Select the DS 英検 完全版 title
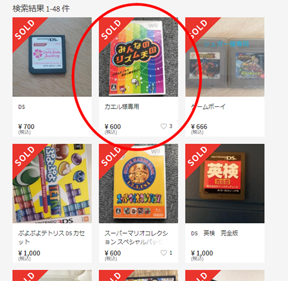Image resolution: width=288 pixels, height=281 pixels. coord(214,233)
